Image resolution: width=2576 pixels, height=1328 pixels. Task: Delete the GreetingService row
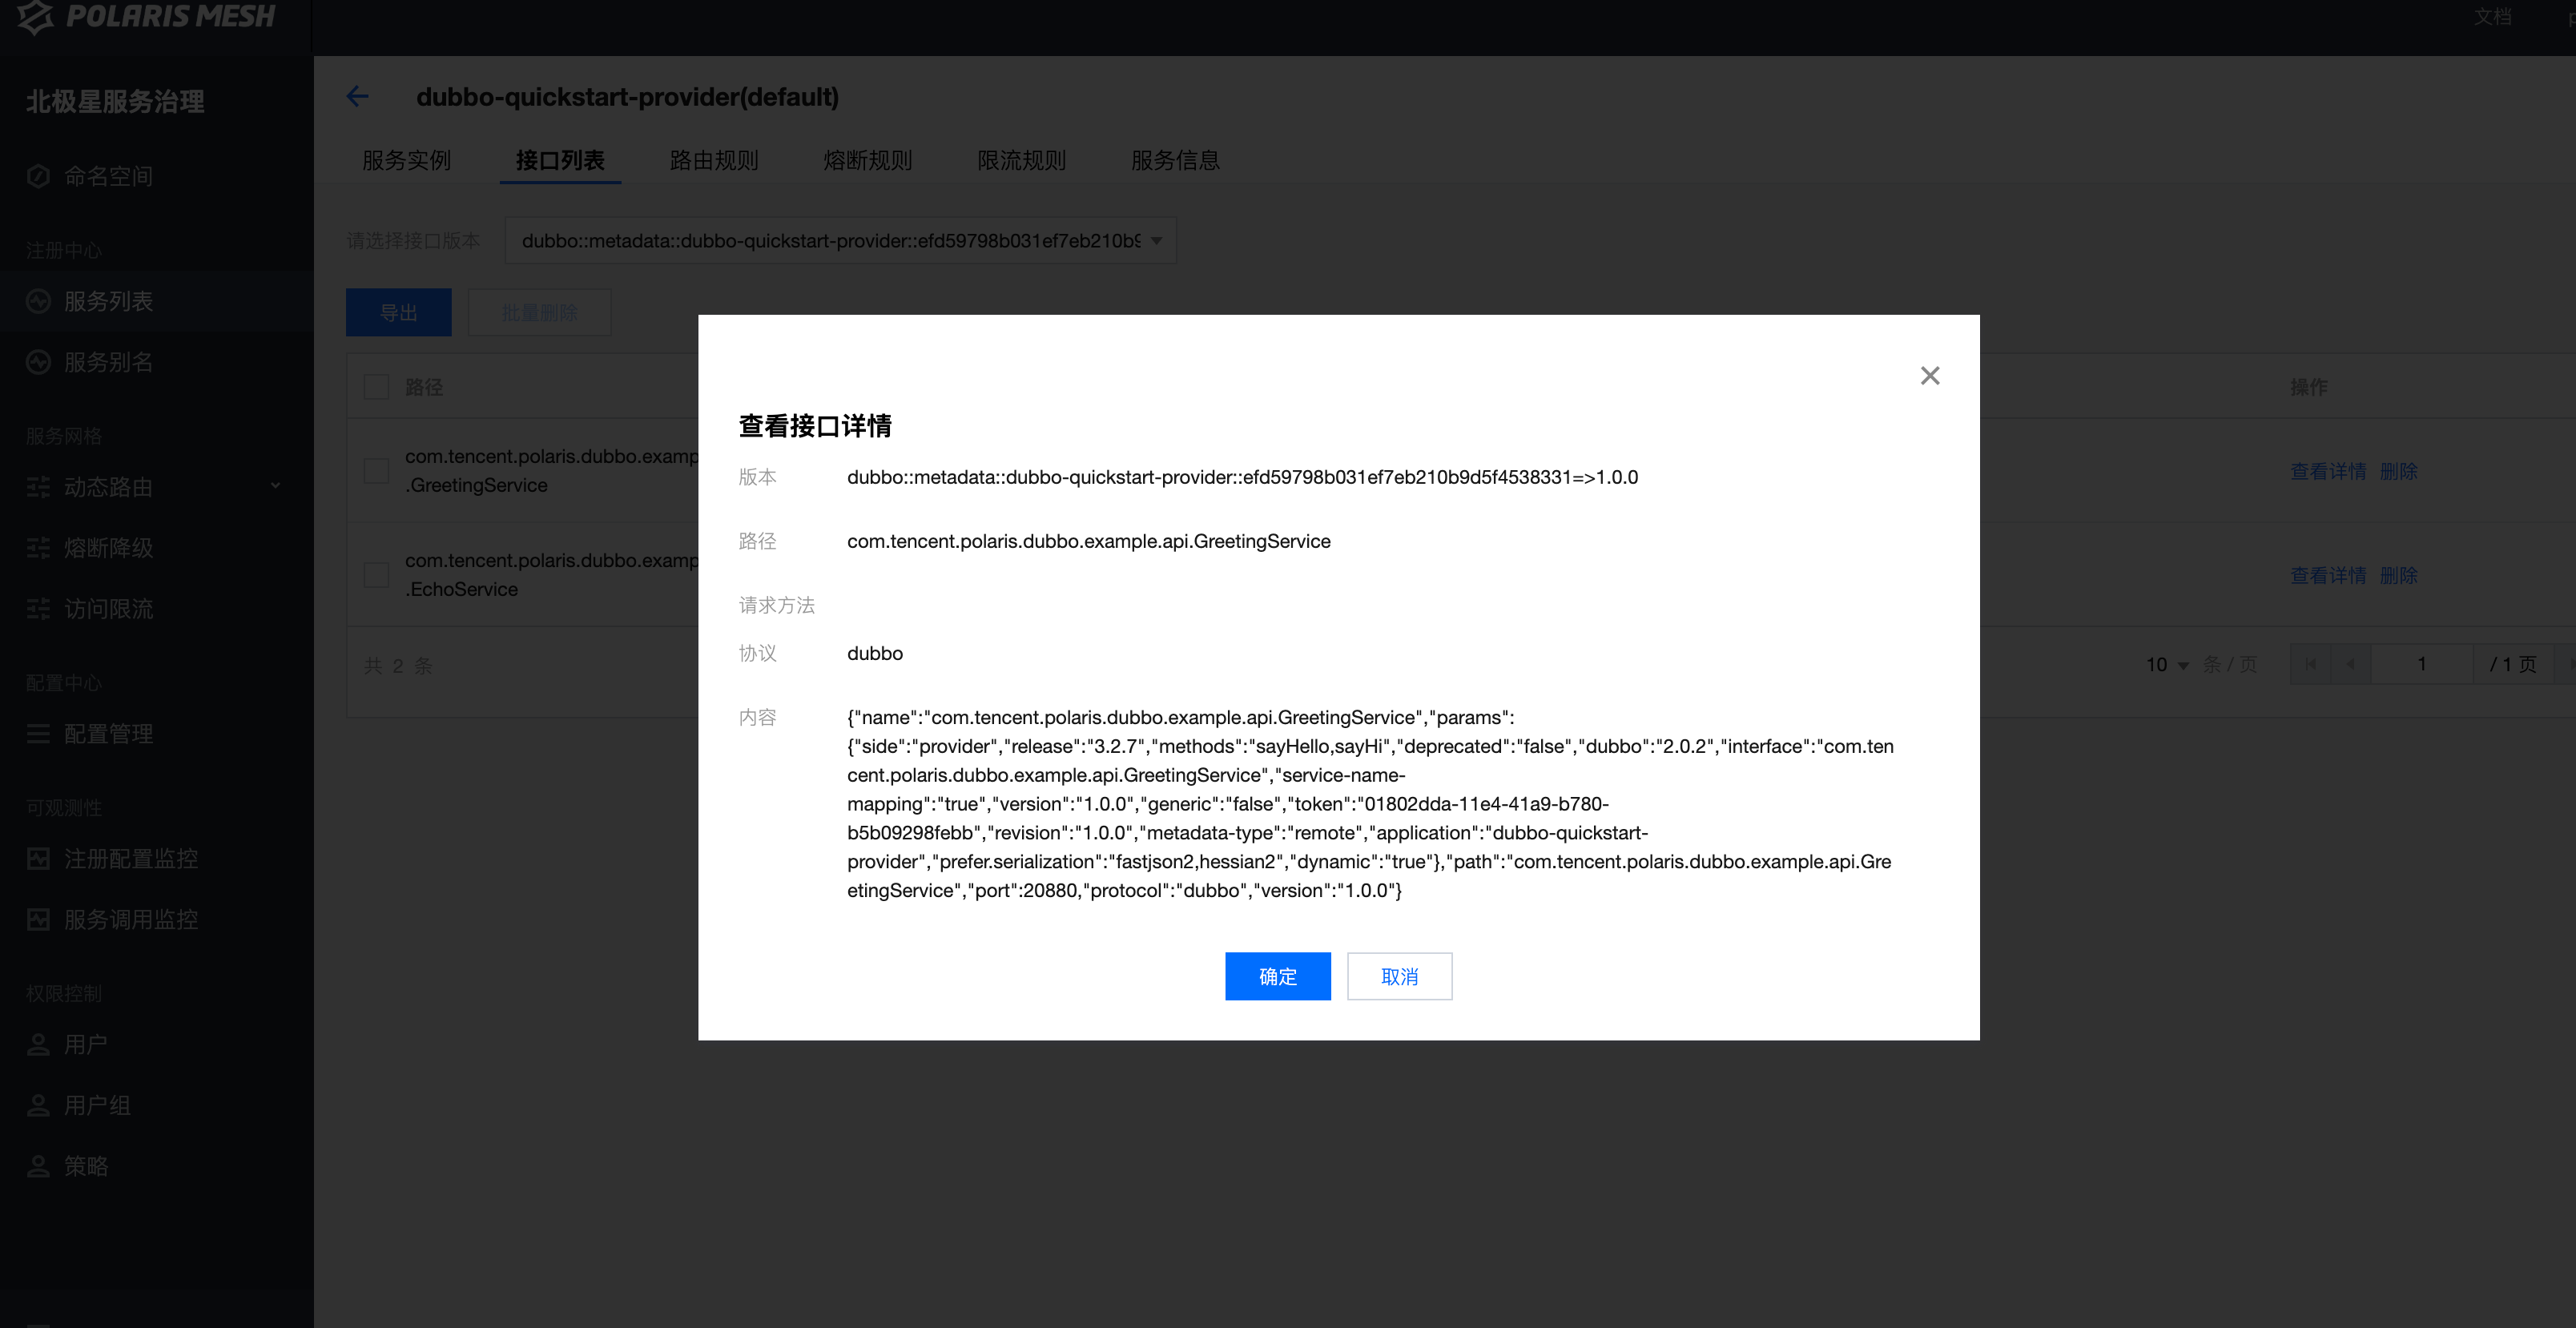click(x=2398, y=471)
